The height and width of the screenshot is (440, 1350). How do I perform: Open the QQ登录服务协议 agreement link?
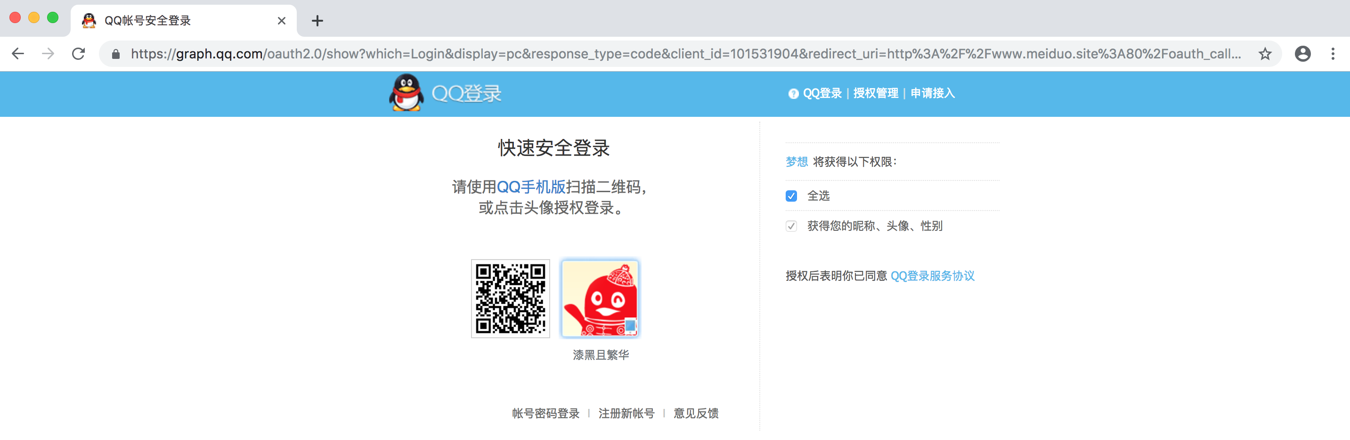coord(933,276)
